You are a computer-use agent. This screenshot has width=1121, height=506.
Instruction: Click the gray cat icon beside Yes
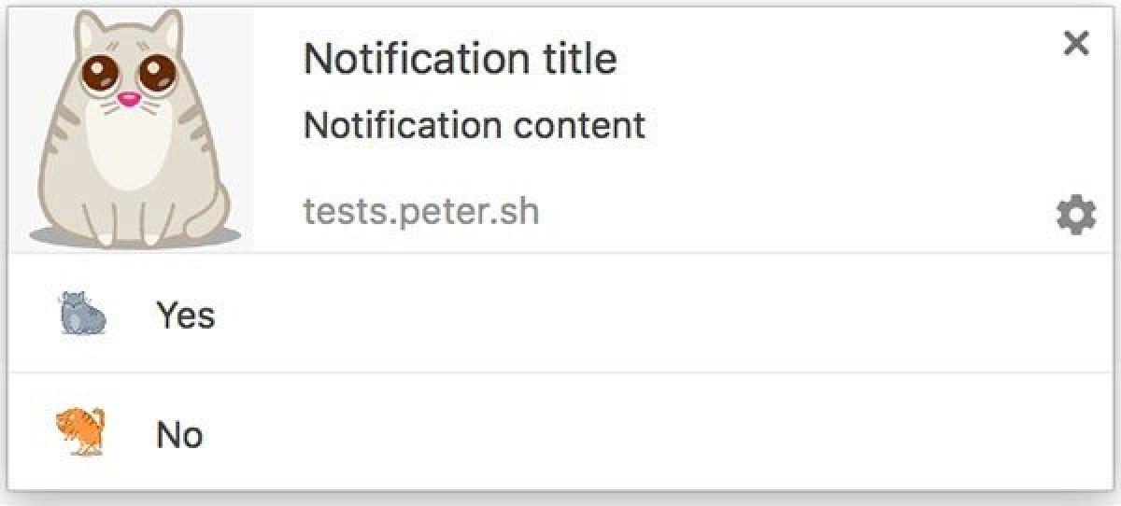pos(82,314)
